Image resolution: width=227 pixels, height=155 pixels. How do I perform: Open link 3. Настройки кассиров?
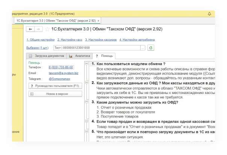pos(101,40)
